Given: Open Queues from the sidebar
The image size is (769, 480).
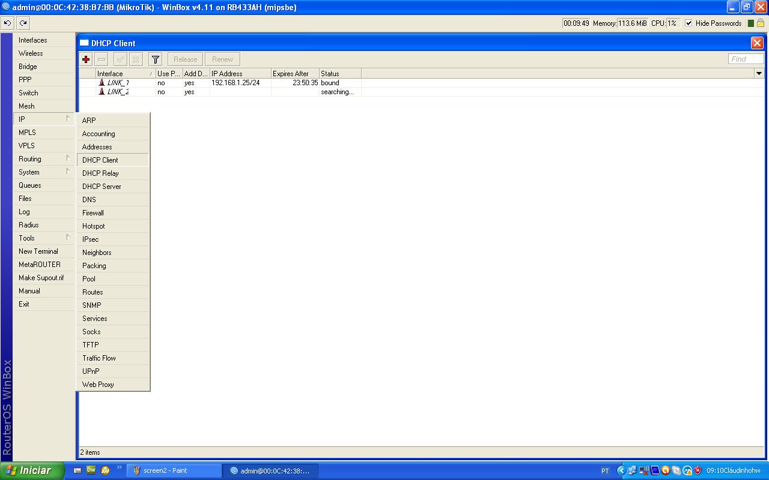Looking at the screenshot, I should click(43, 185).
